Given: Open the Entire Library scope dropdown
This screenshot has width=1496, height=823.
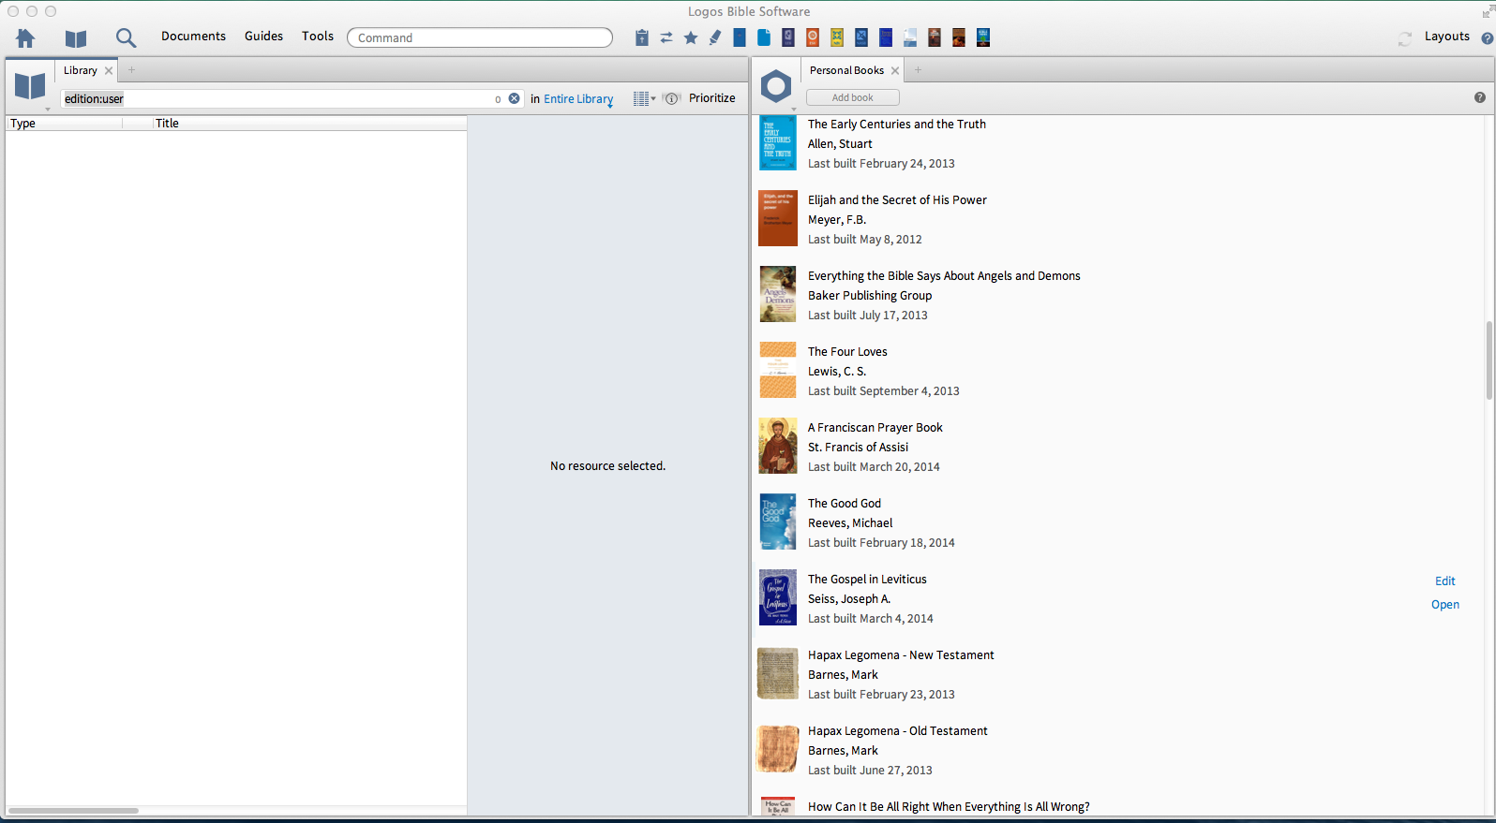Looking at the screenshot, I should (578, 99).
